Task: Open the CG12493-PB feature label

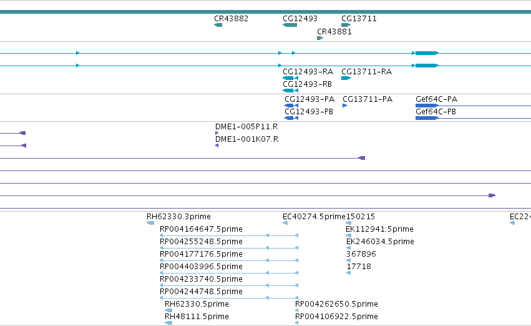Action: tap(309, 112)
